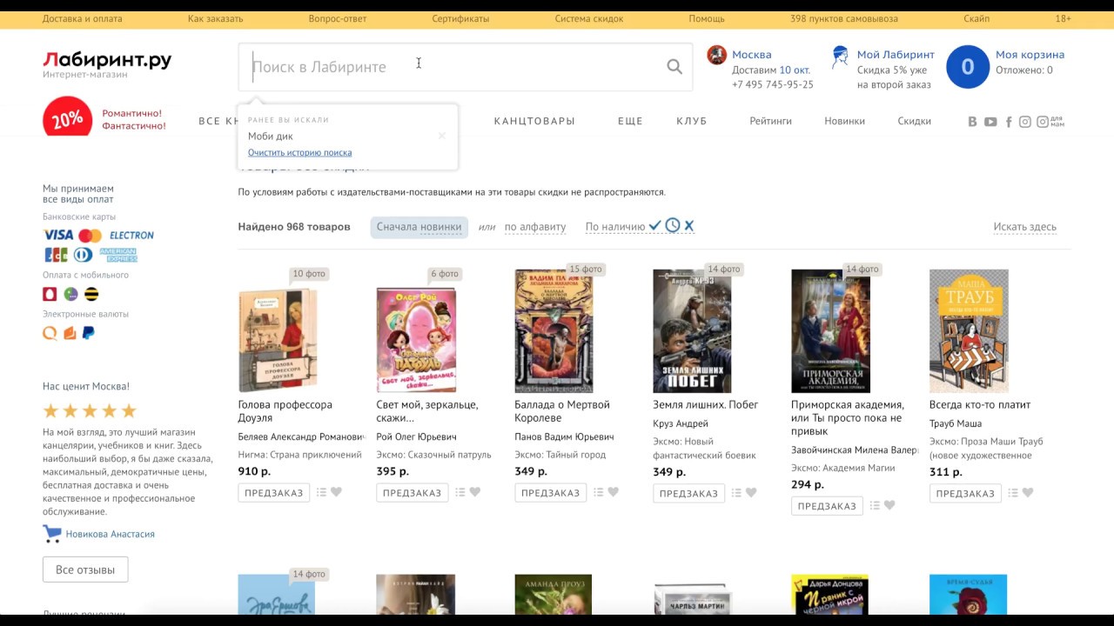Select 'Моби дик' from search history
1114x626 pixels.
coord(271,136)
